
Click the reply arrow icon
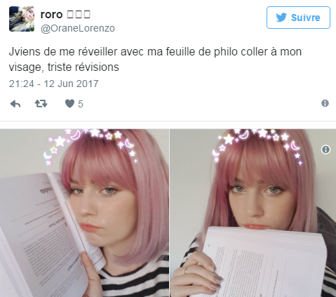(x=15, y=104)
